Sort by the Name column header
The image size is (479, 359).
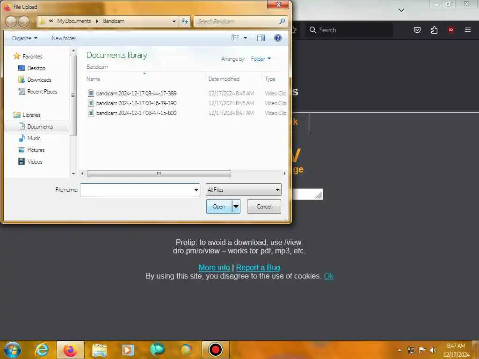tap(93, 79)
